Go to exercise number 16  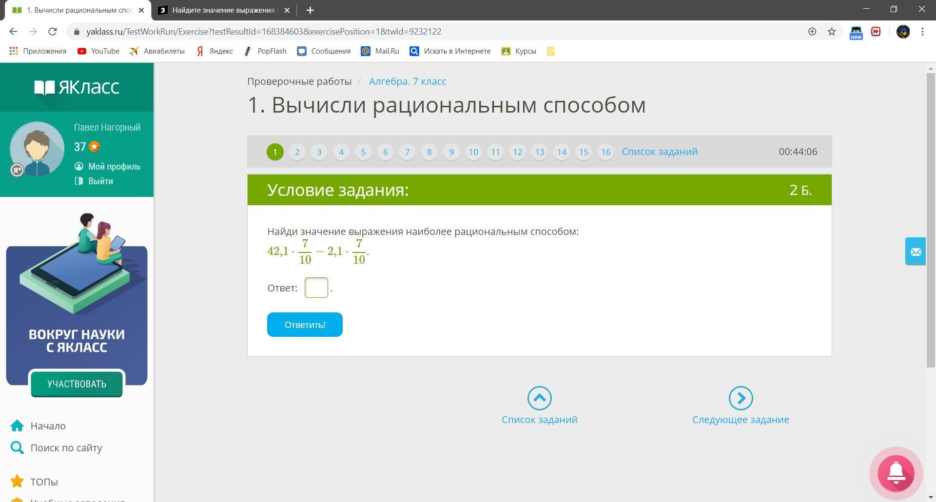(605, 152)
